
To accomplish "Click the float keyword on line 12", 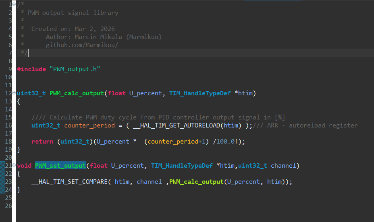I will tap(116, 93).
